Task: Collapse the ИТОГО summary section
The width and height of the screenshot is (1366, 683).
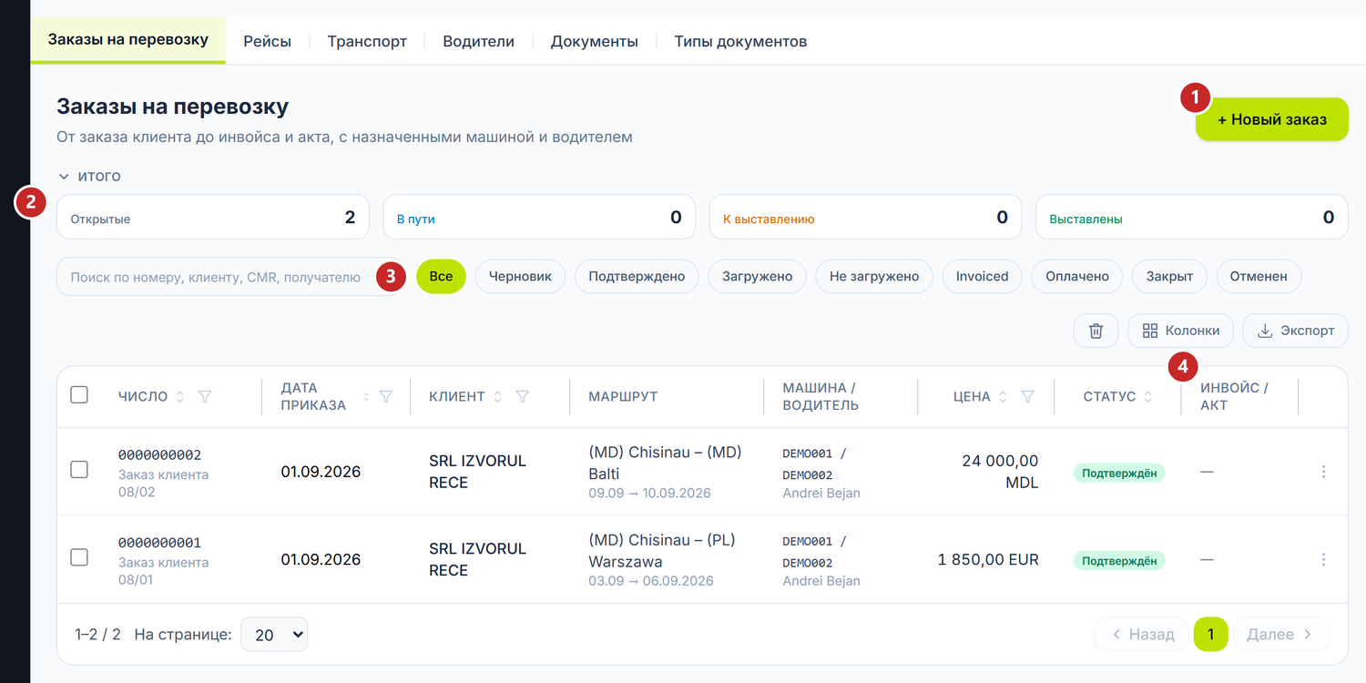Action: point(89,176)
